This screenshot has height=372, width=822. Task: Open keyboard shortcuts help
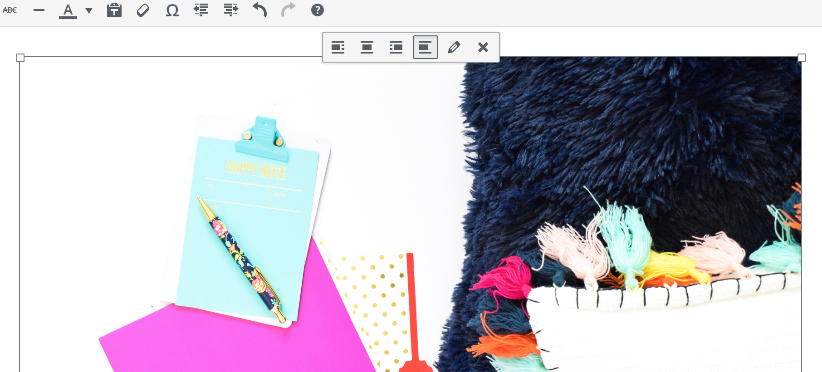(x=318, y=10)
